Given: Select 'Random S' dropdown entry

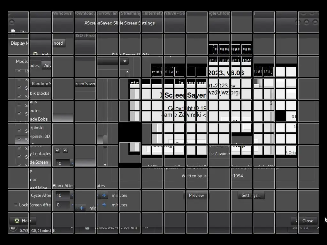Looking at the screenshot, I should click(41, 84).
